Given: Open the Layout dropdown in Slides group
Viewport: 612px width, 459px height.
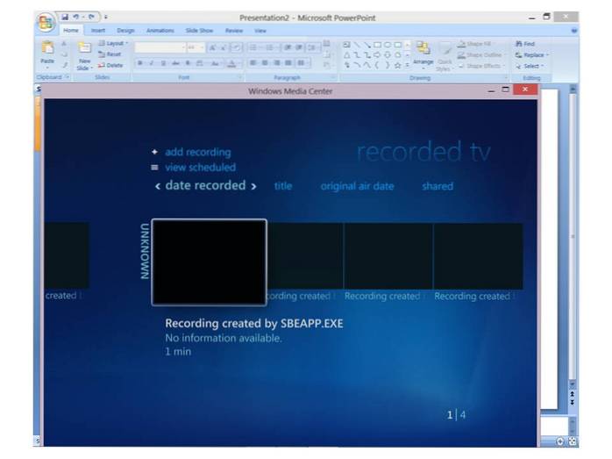Looking at the screenshot, I should coord(113,43).
